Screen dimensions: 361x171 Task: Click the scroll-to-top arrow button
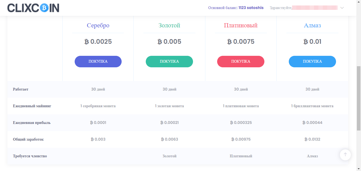(345, 155)
